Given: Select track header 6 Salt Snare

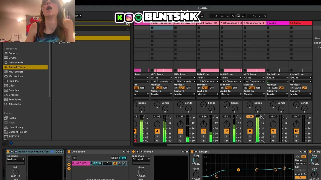Looking at the screenshot, I should click(208, 23).
